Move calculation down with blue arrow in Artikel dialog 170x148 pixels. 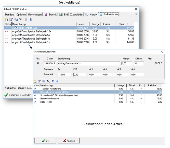(31, 20)
